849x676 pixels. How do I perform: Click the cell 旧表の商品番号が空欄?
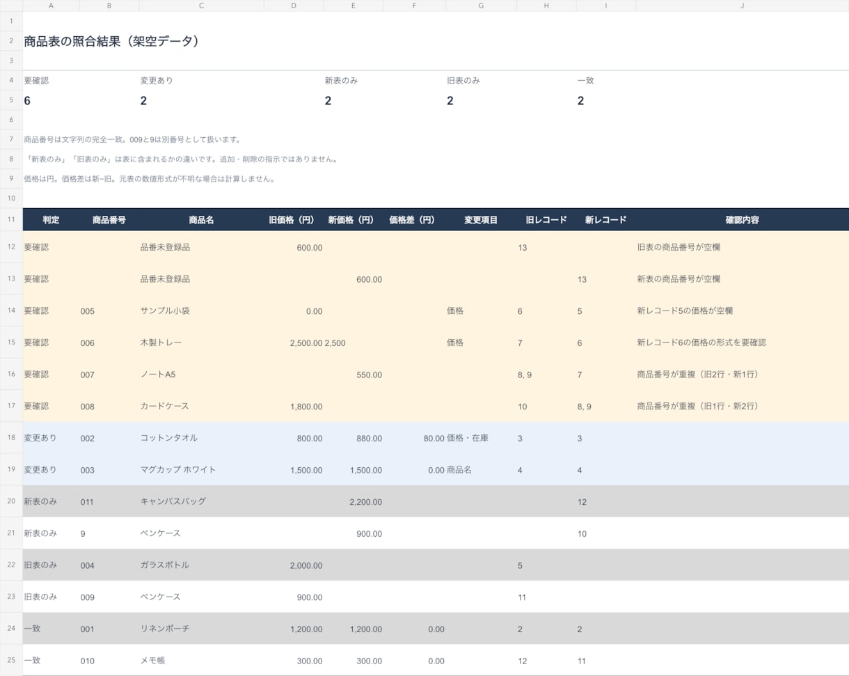(742, 247)
